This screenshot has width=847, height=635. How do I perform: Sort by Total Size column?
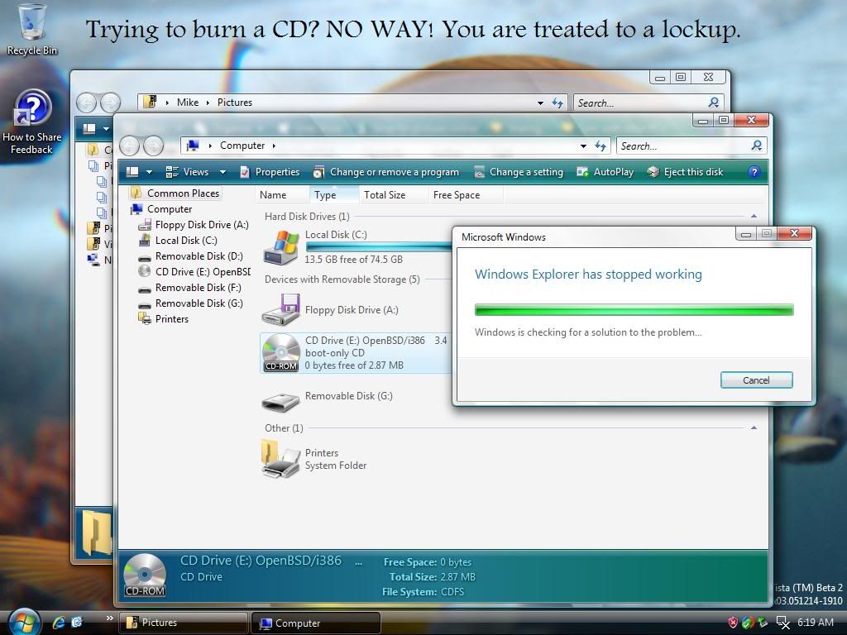pyautogui.click(x=393, y=195)
